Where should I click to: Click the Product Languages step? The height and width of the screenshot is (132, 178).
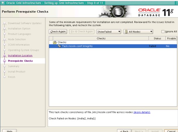(20, 34)
